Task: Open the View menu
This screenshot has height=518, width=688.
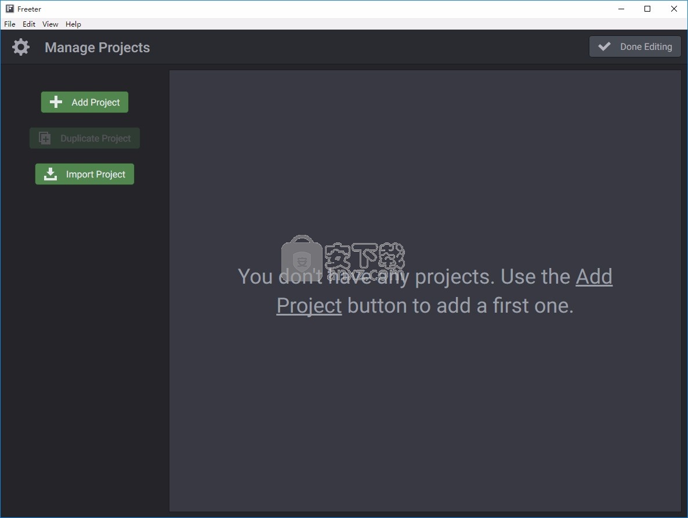Action: coord(50,24)
